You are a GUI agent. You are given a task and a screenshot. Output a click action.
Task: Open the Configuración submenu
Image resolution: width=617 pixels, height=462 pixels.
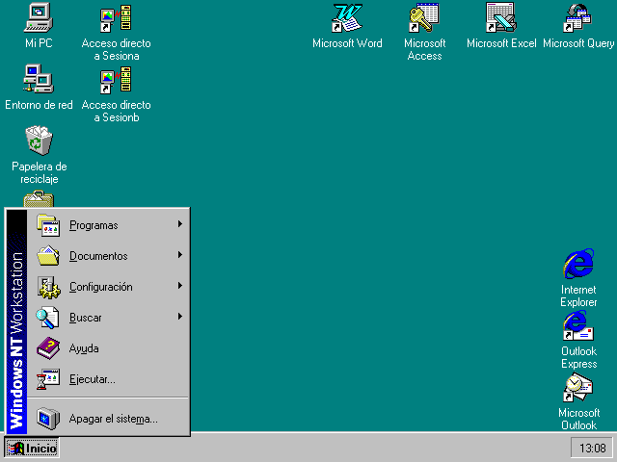[x=109, y=287]
